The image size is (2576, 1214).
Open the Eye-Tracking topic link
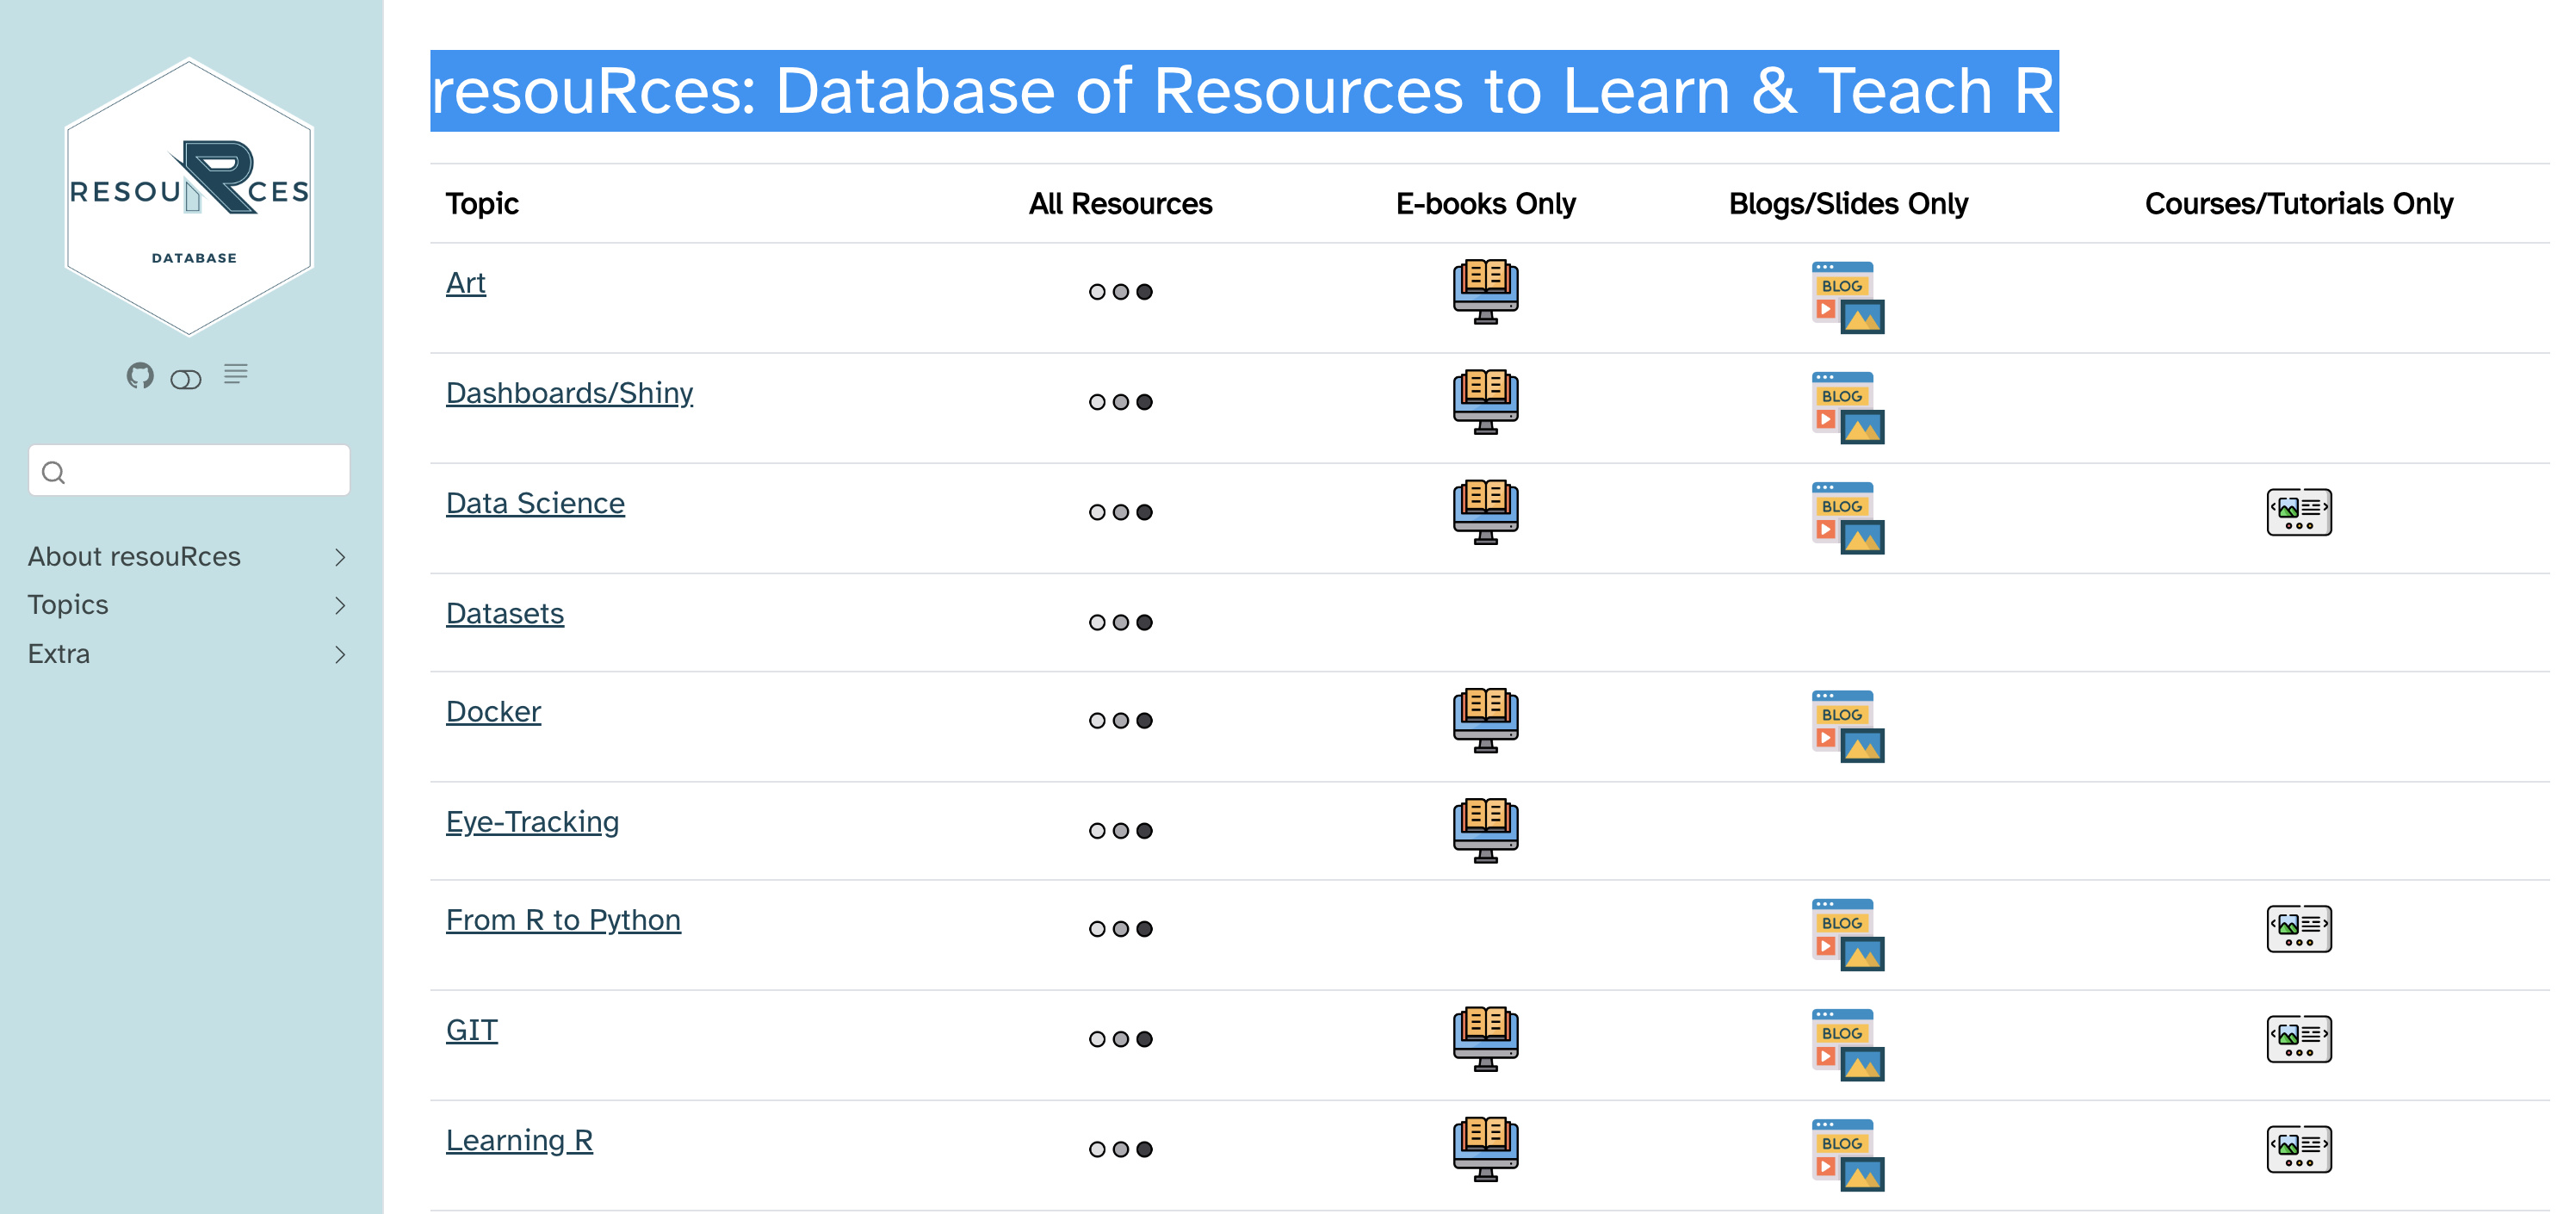[x=533, y=822]
